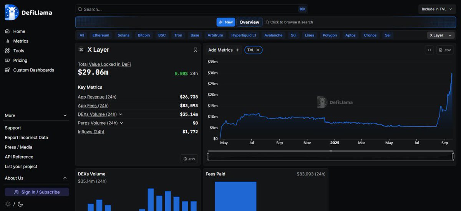This screenshot has width=461, height=211.
Task: Select the Avalanche chain filter
Action: [x=274, y=35]
